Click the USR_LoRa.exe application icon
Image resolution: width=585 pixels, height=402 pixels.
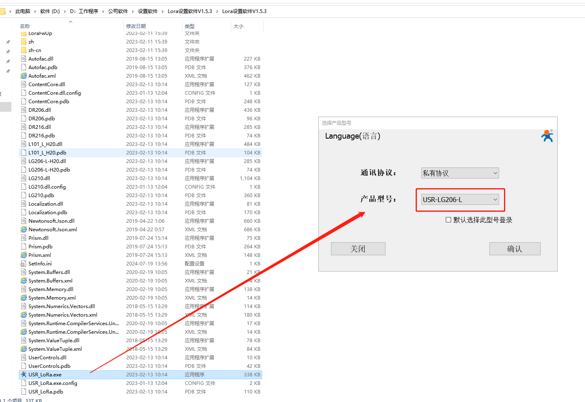click(24, 374)
